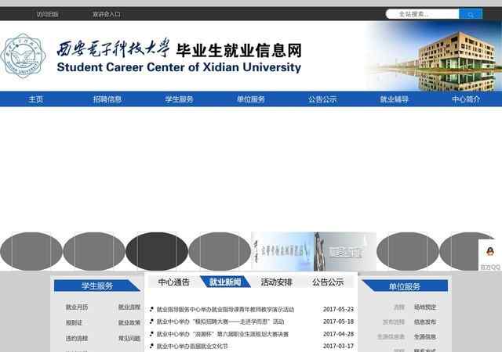Open 就业流程 under 学生服务 panel
The height and width of the screenshot is (352, 502).
pyautogui.click(x=129, y=307)
